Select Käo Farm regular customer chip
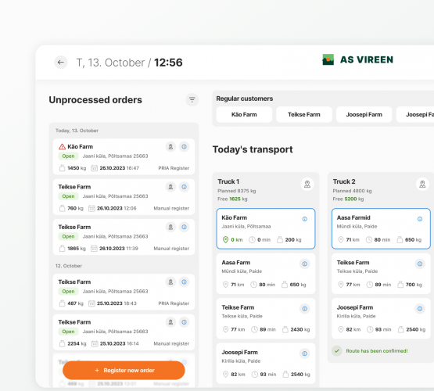 (x=244, y=114)
